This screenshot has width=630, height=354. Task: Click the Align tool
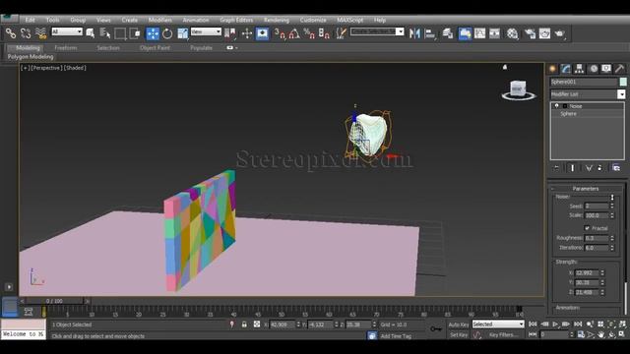[430, 33]
